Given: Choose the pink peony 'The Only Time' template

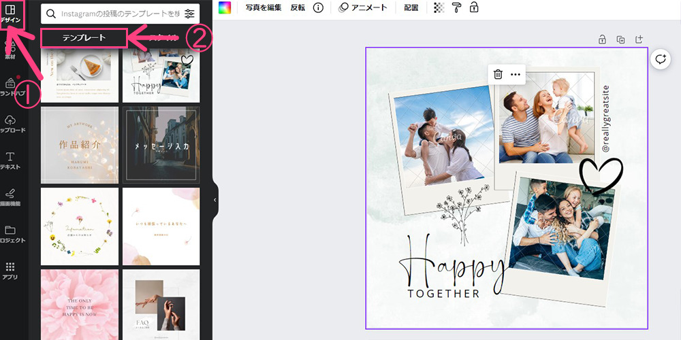Looking at the screenshot, I should [80, 305].
